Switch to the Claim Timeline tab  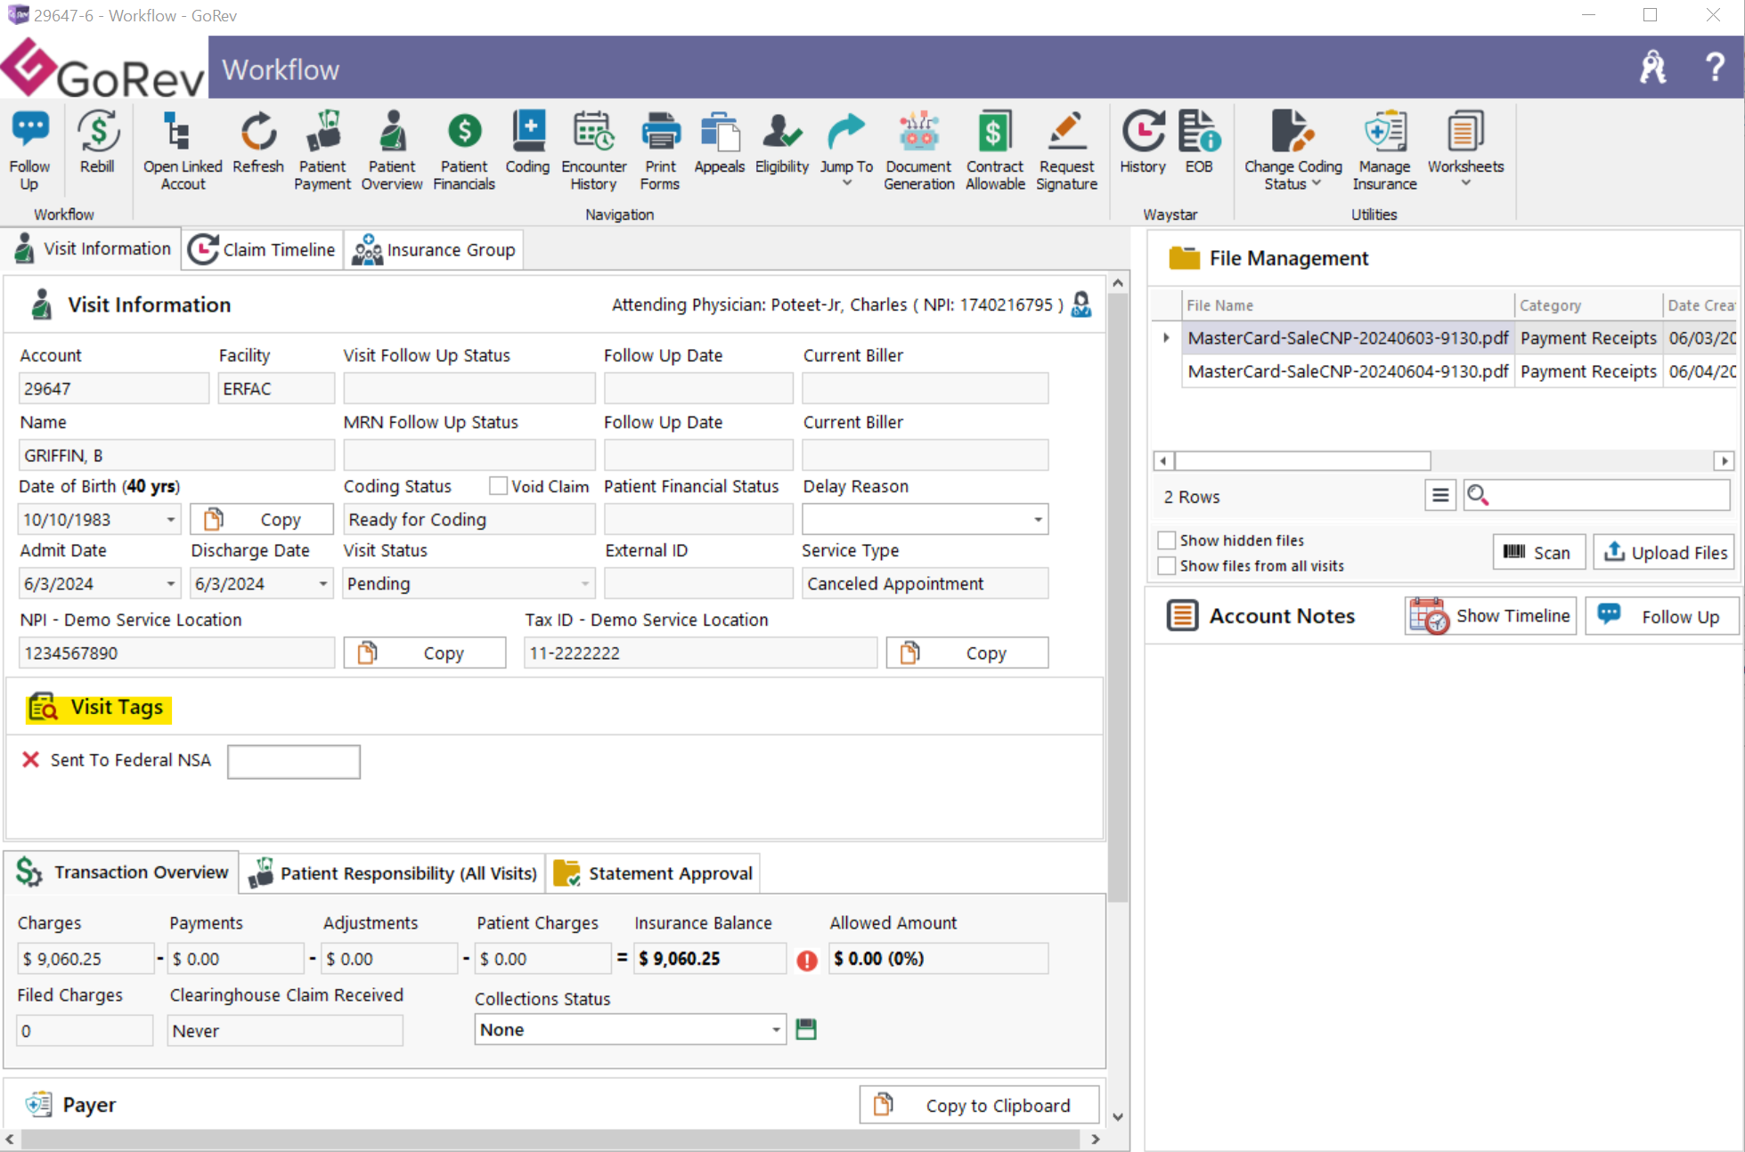tap(263, 250)
